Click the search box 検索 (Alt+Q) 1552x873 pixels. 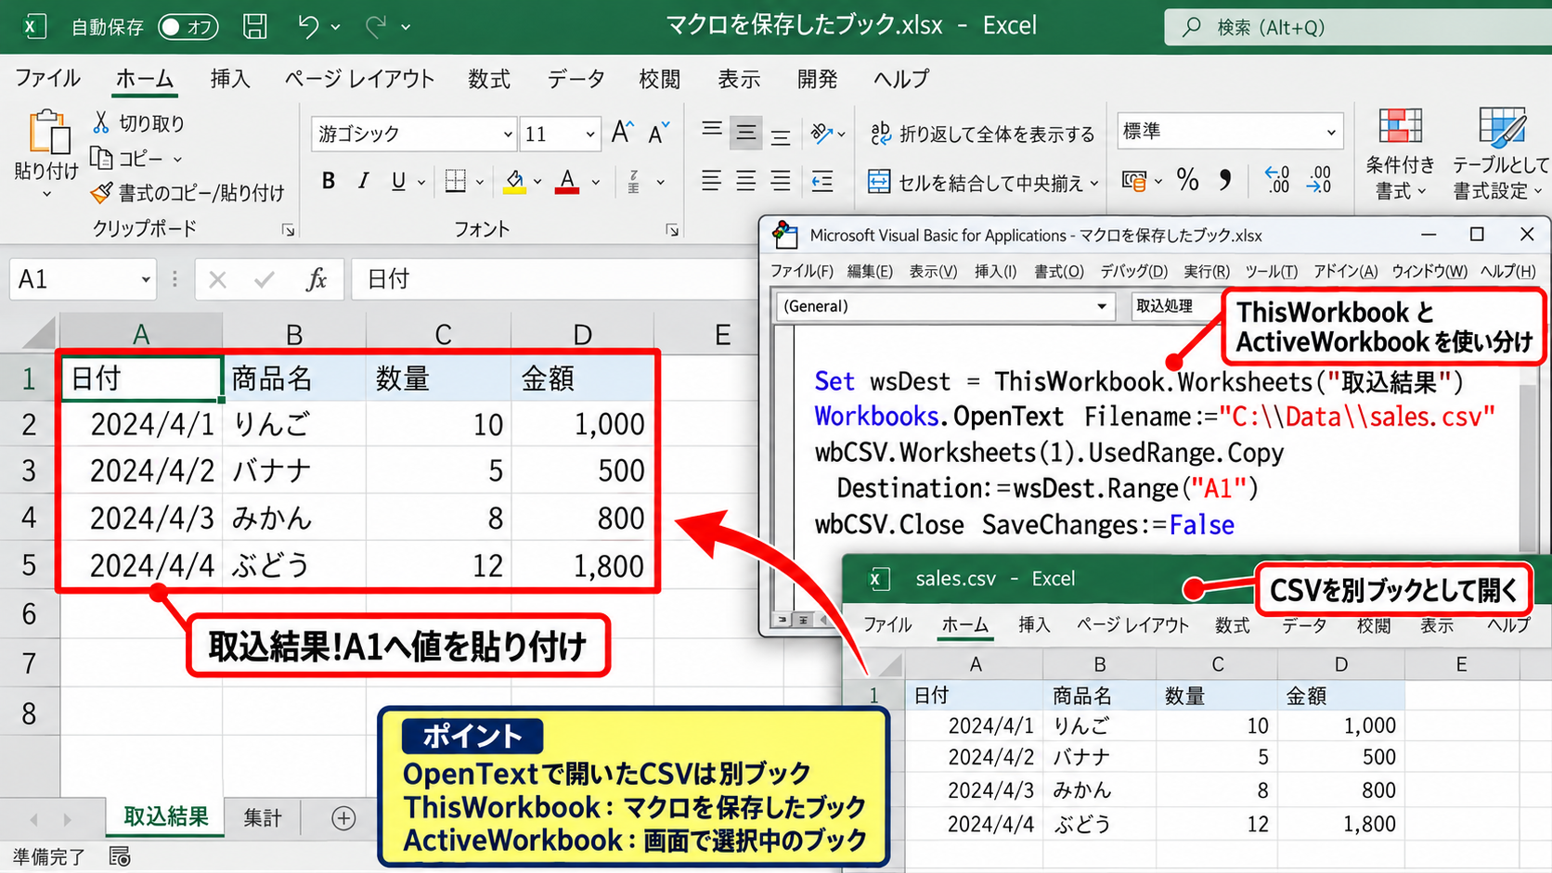pos(1358,27)
